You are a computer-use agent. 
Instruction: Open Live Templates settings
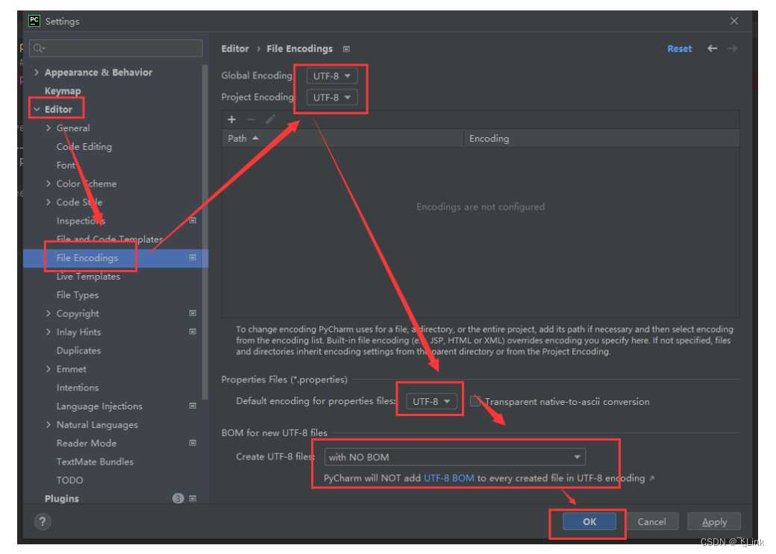click(x=88, y=276)
